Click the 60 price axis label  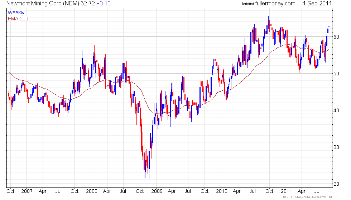(336, 37)
